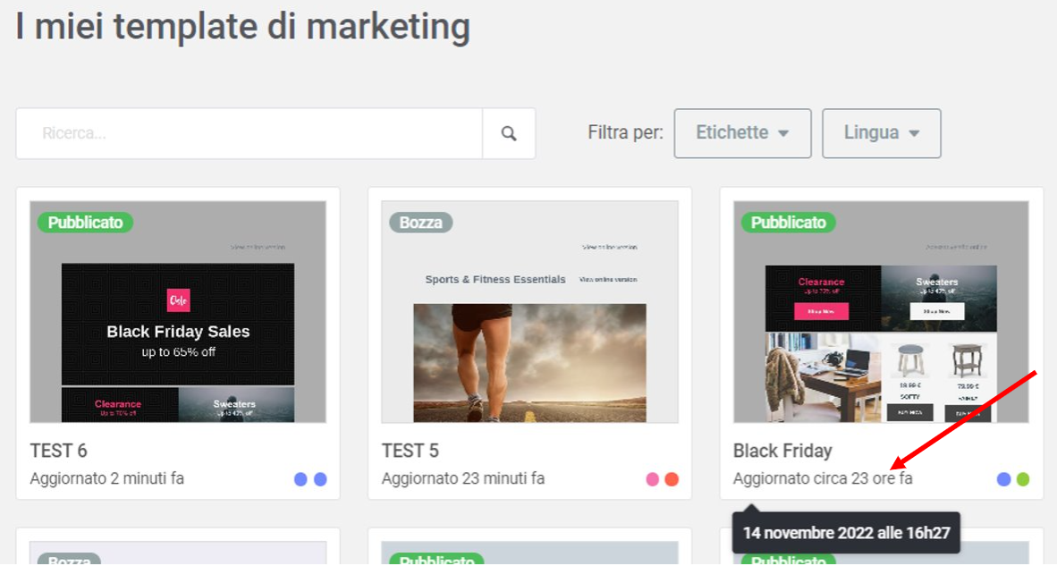Click the blue label dot on Black Friday

pyautogui.click(x=1003, y=479)
